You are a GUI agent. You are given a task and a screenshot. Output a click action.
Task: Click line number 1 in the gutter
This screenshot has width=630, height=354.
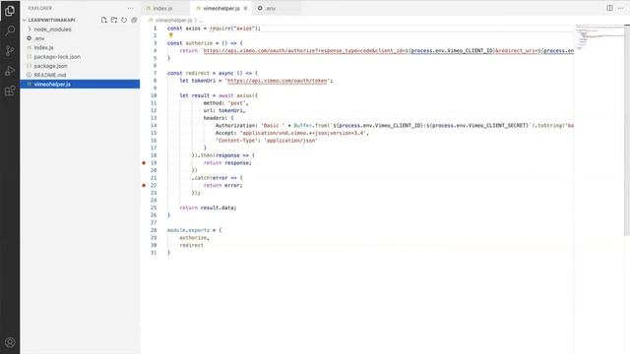pyautogui.click(x=155, y=29)
